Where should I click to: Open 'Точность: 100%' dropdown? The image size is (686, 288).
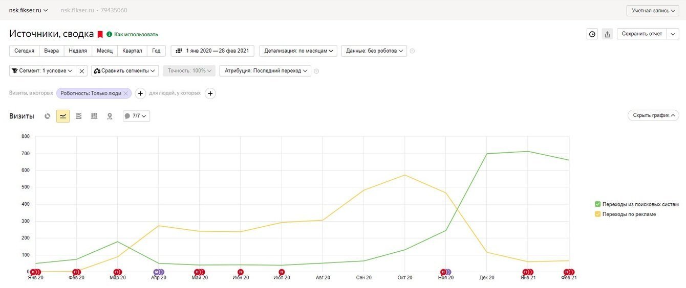tap(189, 71)
